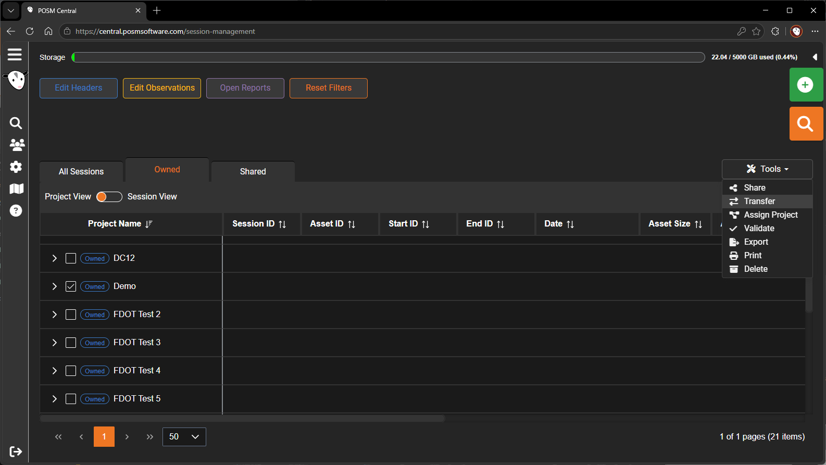Select Print from Tools menu
This screenshot has width=826, height=465.
tap(767, 255)
